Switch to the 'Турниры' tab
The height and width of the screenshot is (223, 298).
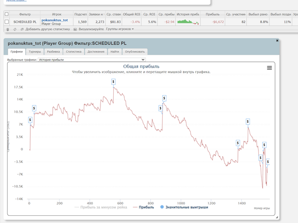[35, 52]
